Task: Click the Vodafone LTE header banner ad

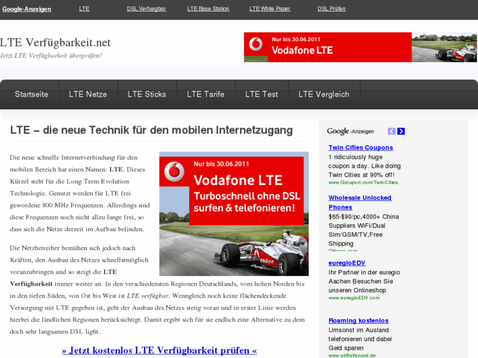Action: (x=360, y=47)
